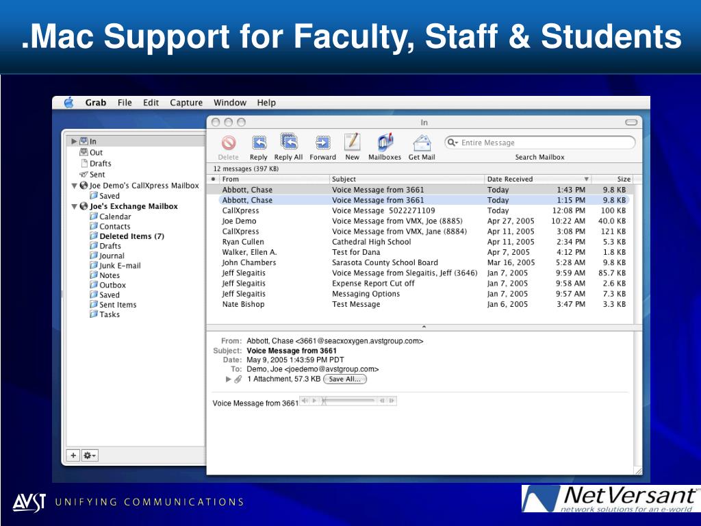Open the Sent Items folder
701x526 pixels.
(118, 305)
